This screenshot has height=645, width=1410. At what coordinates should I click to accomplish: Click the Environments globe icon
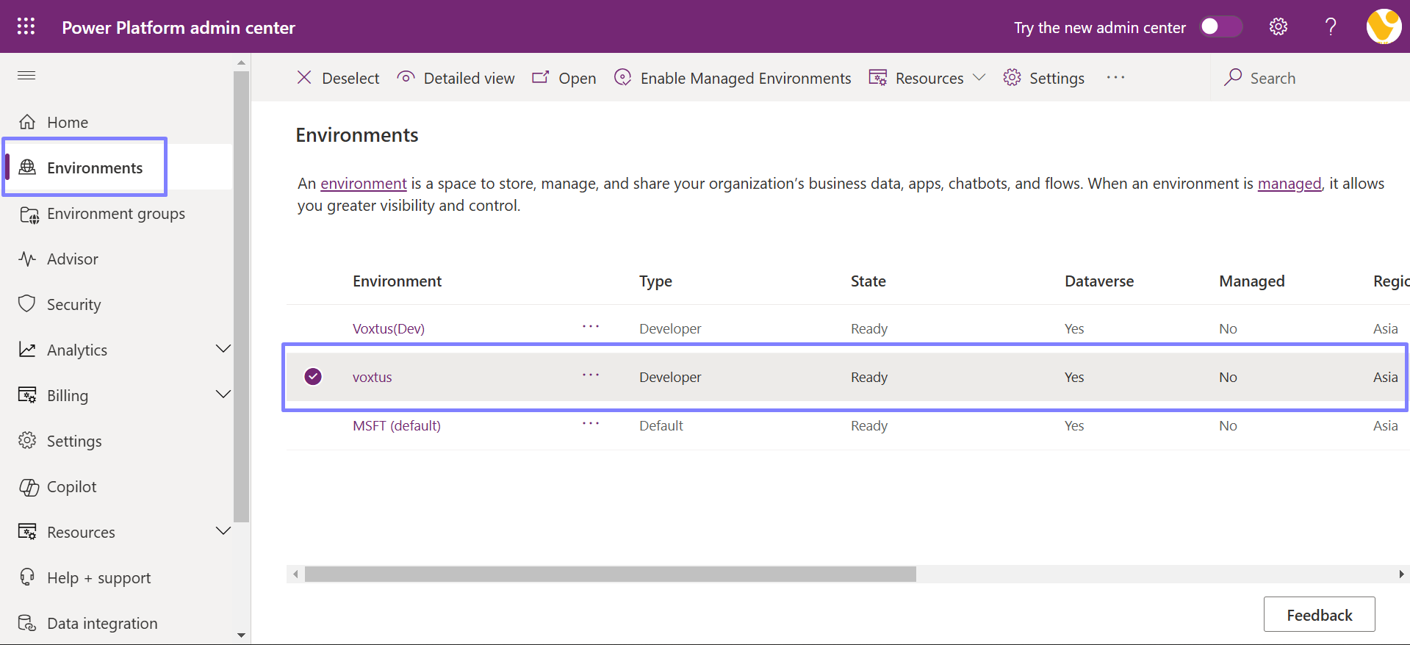click(x=27, y=167)
